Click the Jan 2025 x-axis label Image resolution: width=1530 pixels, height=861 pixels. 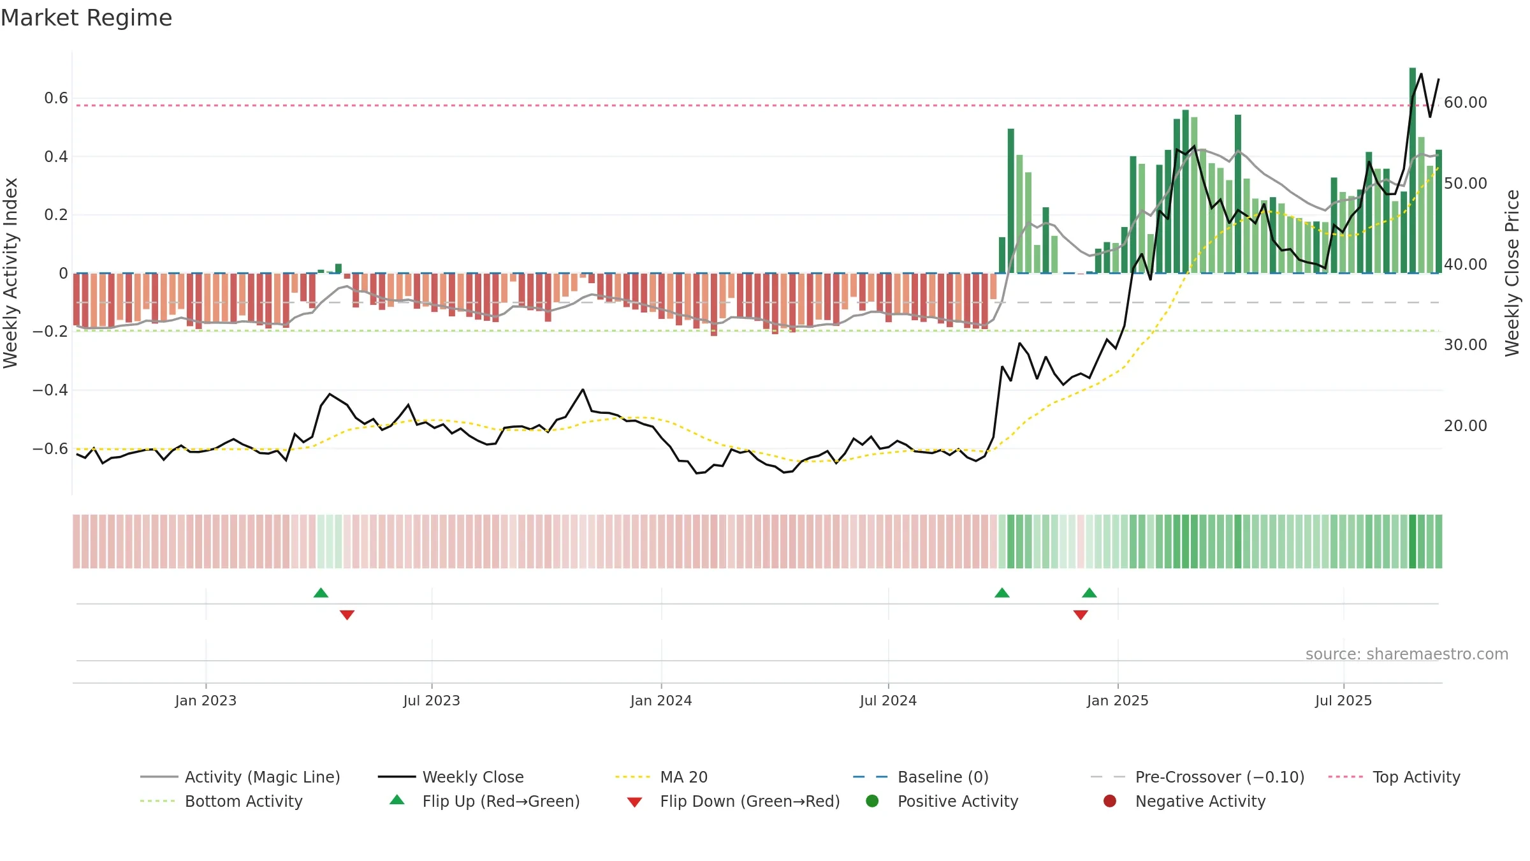(x=1118, y=700)
